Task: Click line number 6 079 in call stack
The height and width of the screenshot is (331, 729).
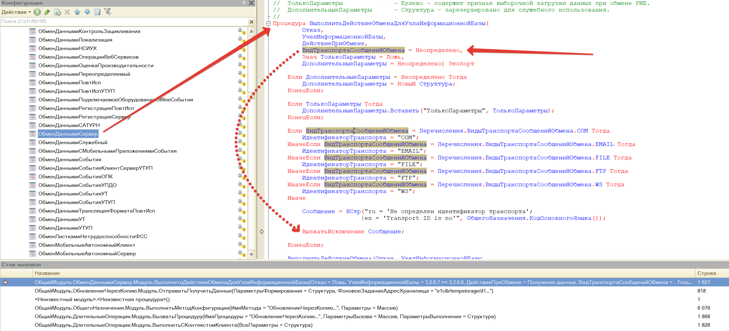Action: coord(704,308)
